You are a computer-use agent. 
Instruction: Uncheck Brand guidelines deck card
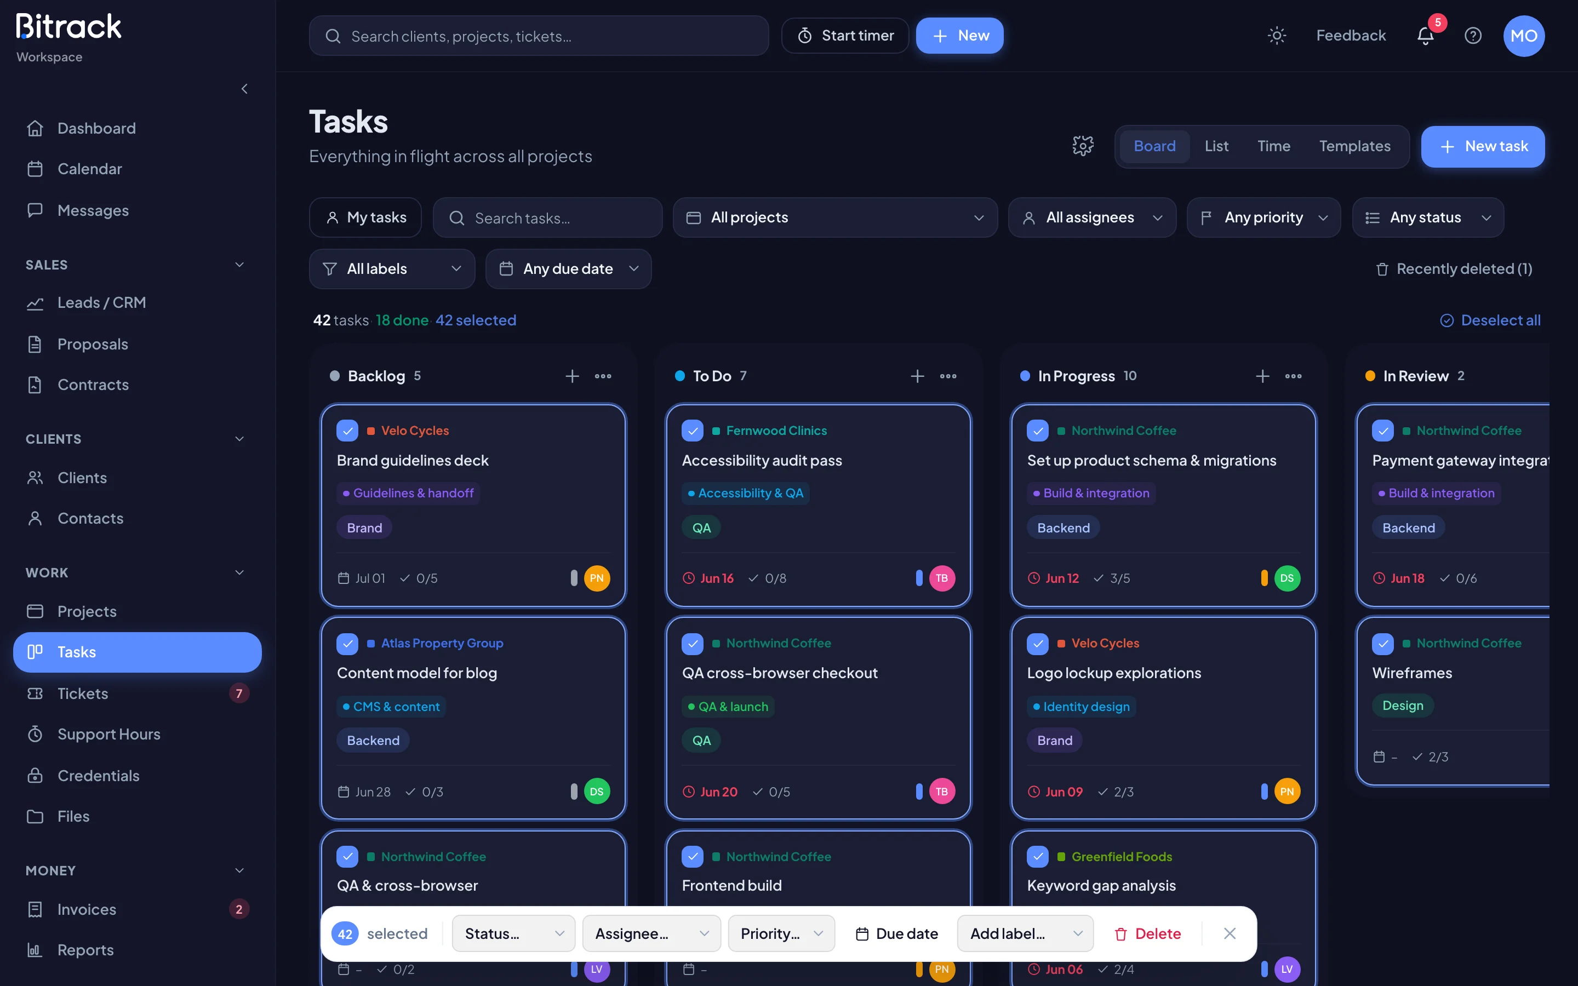347,431
